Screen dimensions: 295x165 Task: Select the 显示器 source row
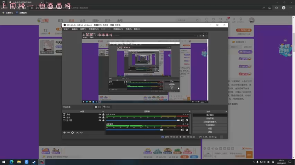84,120
